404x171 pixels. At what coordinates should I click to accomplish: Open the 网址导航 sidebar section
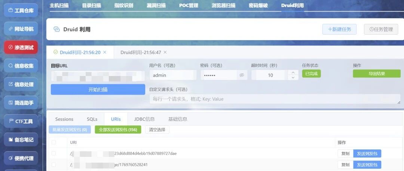click(21, 29)
